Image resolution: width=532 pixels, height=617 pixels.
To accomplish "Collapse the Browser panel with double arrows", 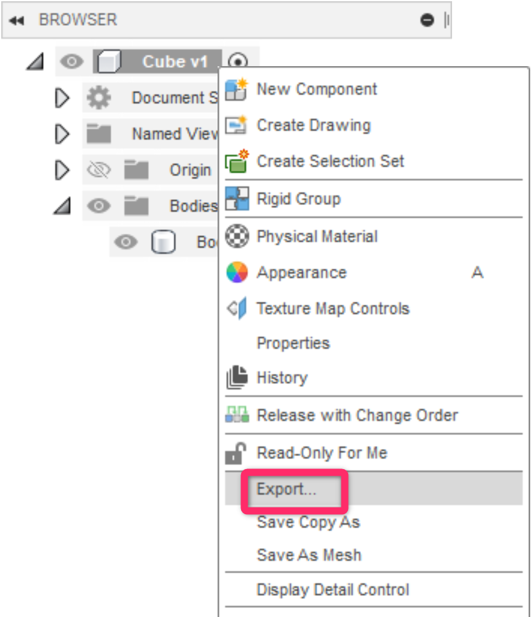I will pyautogui.click(x=16, y=20).
